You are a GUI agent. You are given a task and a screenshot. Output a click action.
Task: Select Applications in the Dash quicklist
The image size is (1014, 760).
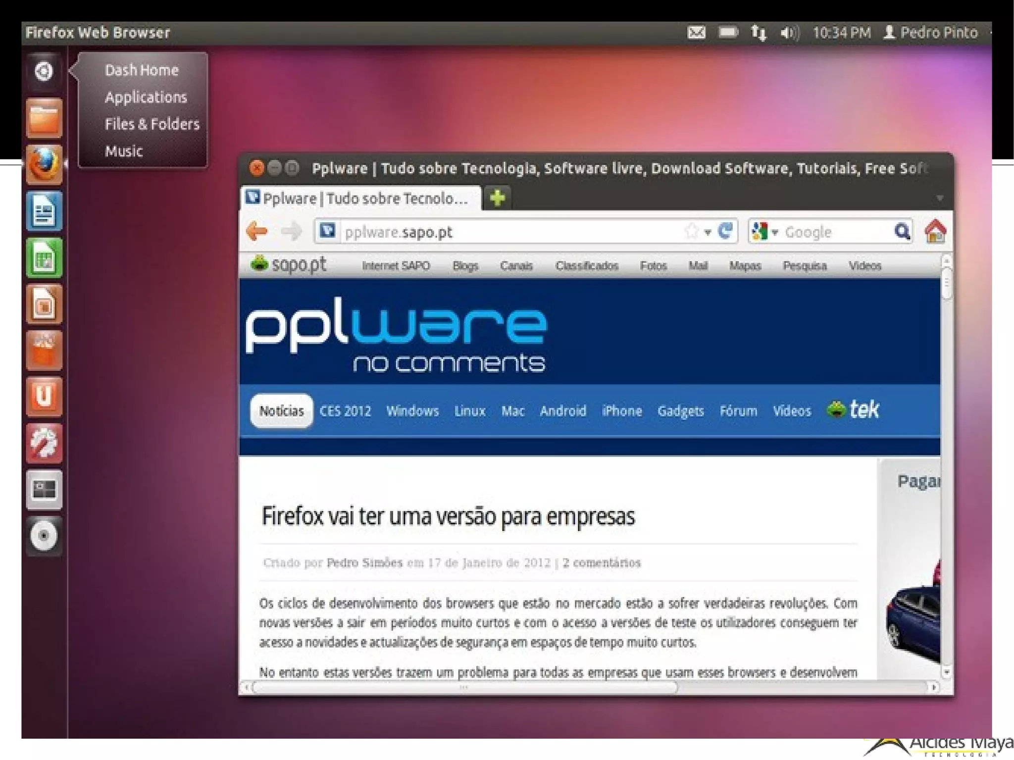146,97
